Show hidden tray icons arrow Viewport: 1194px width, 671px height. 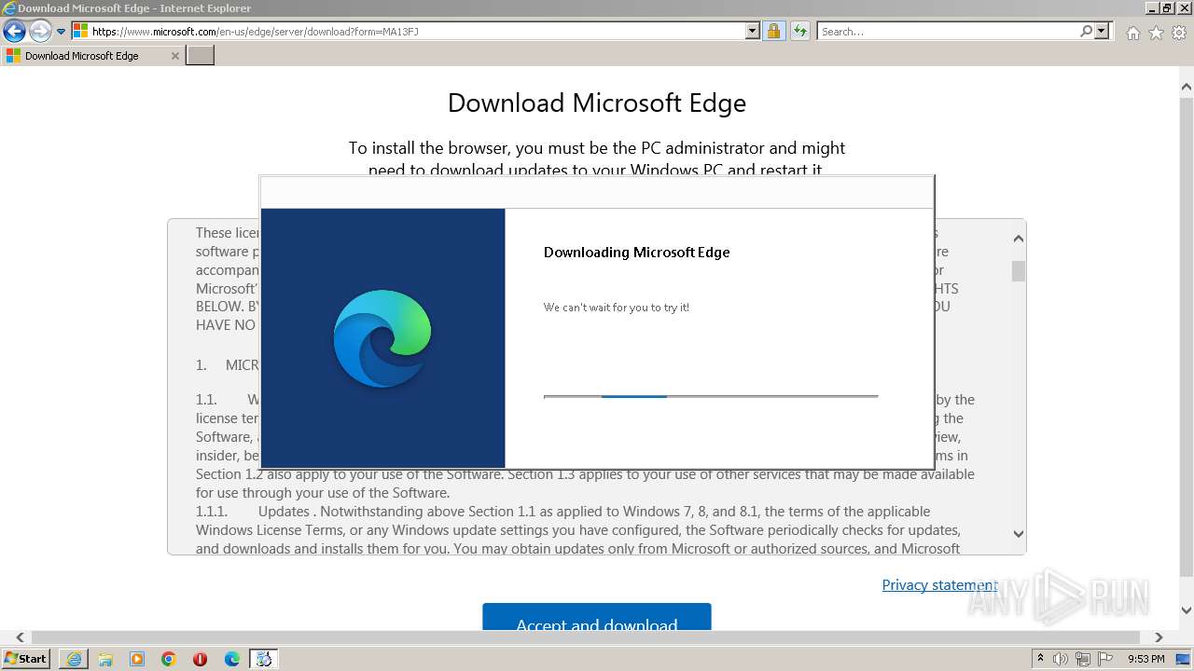point(1041,659)
